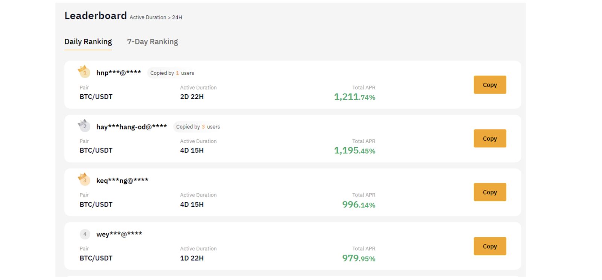
Task: Hit Copy on wey***@**** entry
Action: [490, 246]
